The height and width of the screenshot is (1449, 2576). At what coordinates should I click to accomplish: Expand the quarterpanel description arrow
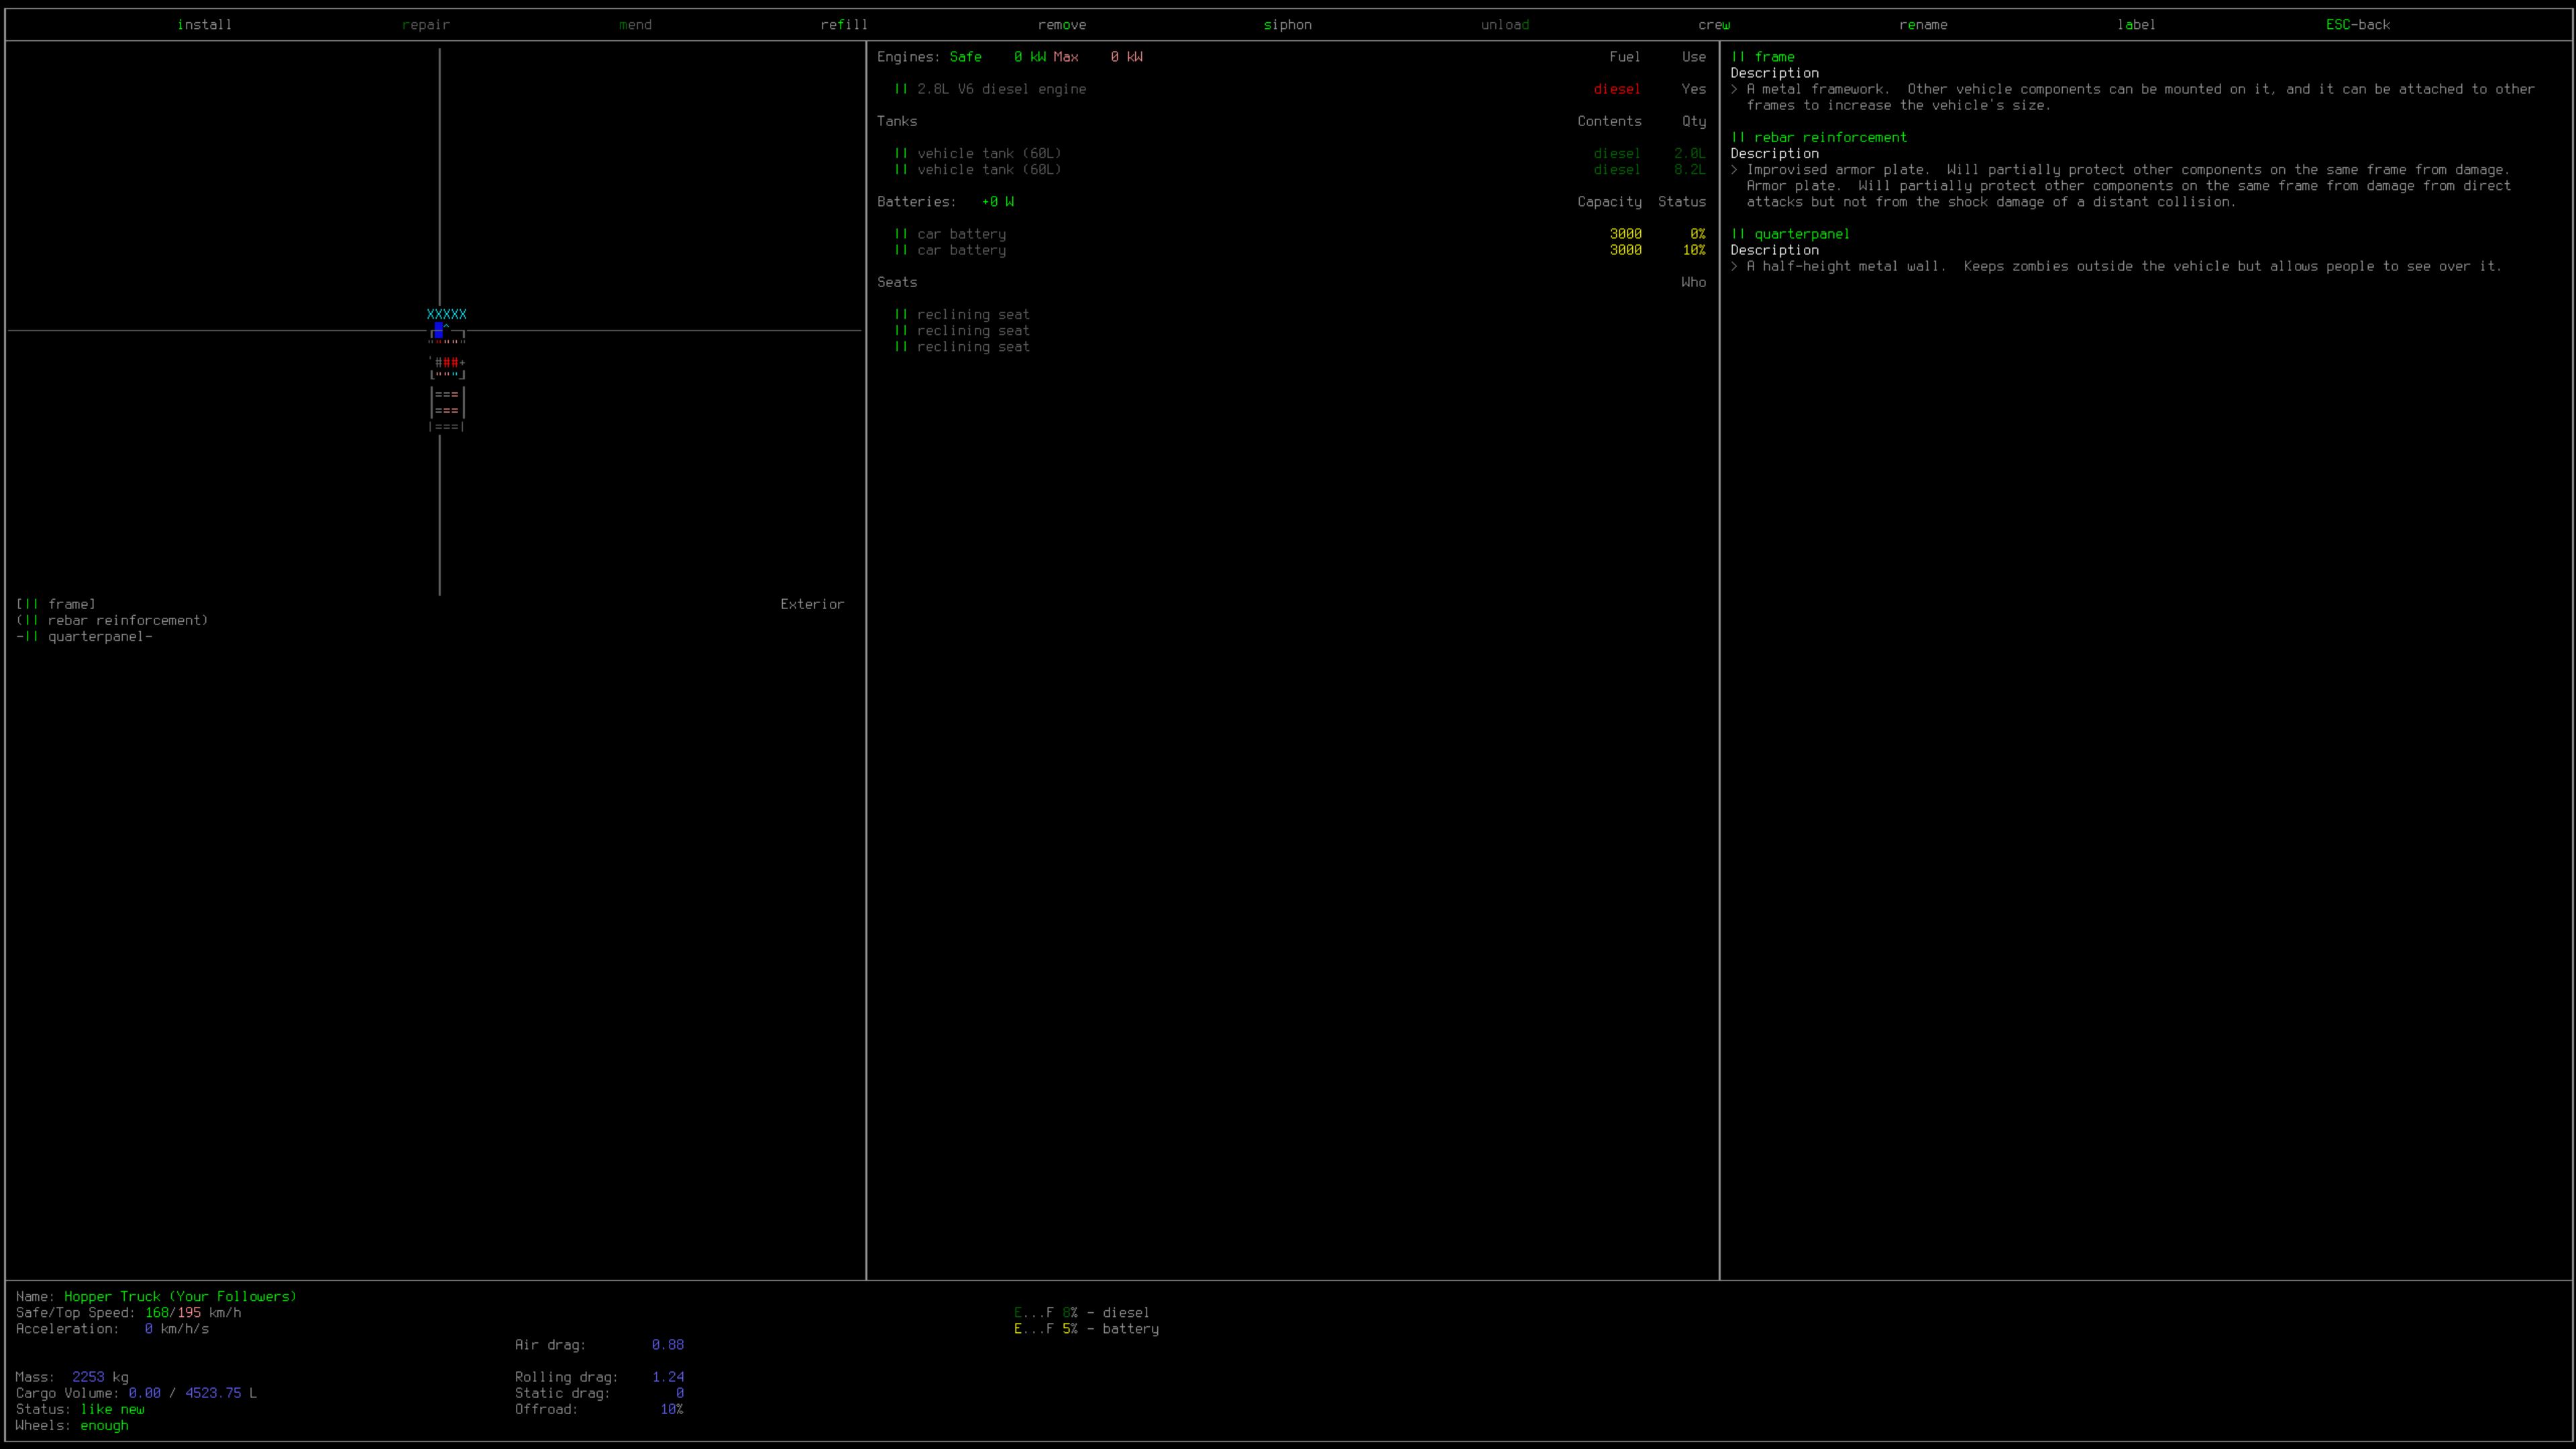(1735, 266)
